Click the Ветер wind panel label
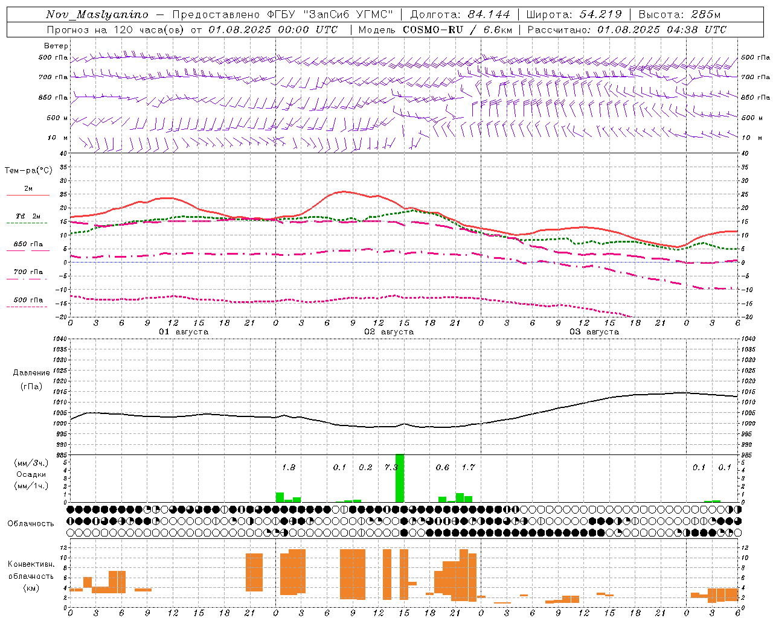The image size is (773, 618). [56, 46]
